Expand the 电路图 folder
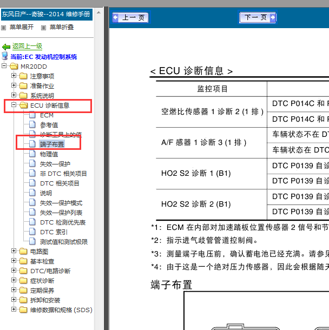 pyautogui.click(x=14, y=250)
